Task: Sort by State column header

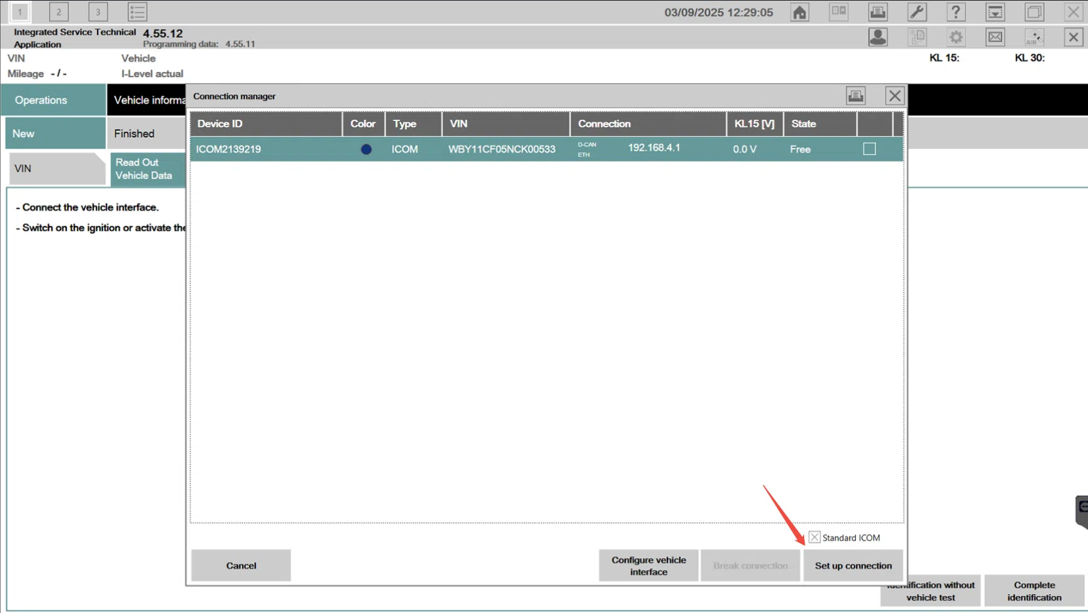Action: pyautogui.click(x=803, y=124)
